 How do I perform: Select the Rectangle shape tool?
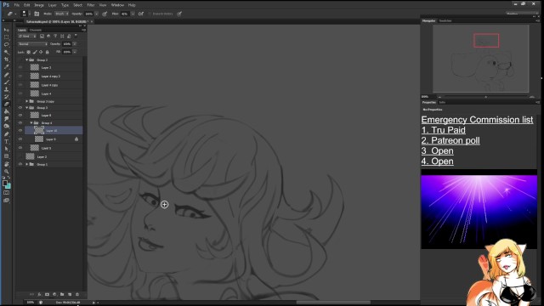pyautogui.click(x=6, y=156)
